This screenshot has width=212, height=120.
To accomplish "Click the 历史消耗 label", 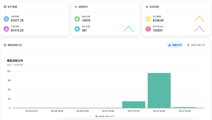I will 15,26.
